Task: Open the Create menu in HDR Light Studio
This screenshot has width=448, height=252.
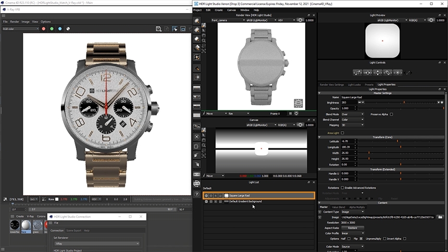Action: point(219,10)
